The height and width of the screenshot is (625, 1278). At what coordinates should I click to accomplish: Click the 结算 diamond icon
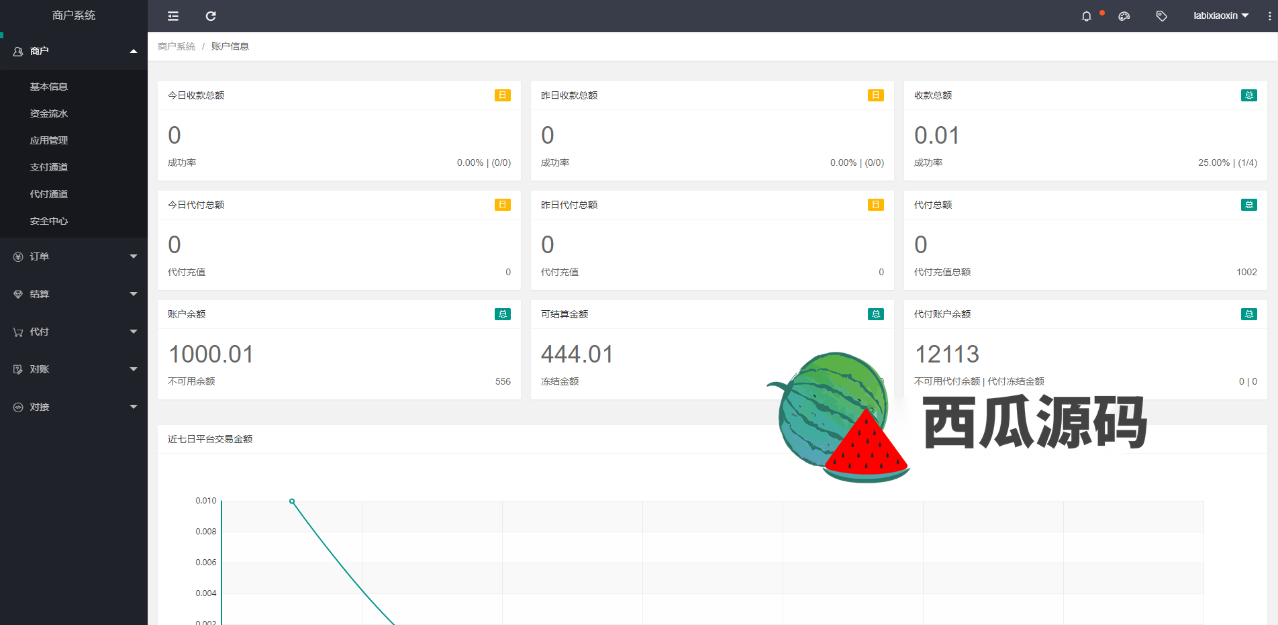pos(18,294)
